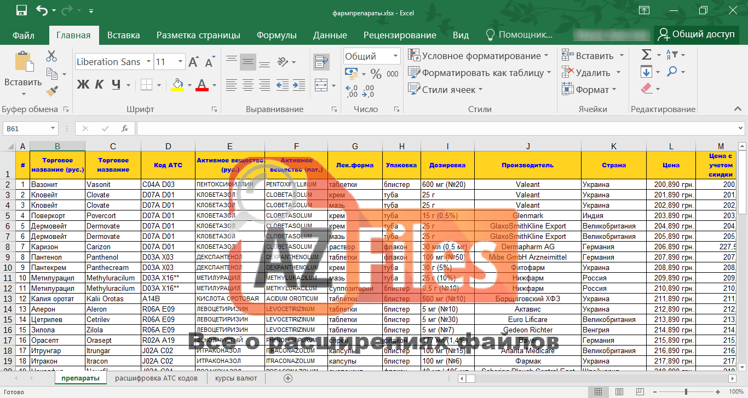Viewport: 748px width, 398px height.
Task: Switch to Page Layout view in status bar
Action: pos(618,392)
